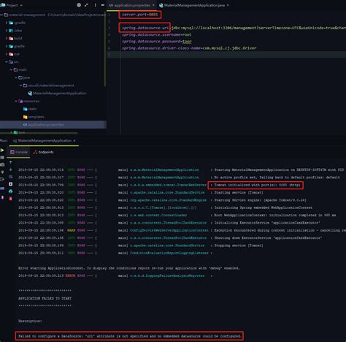Screen dimensions: 346x342
Task: Click the red clear-all trash icon beside console
Action: [10, 199]
